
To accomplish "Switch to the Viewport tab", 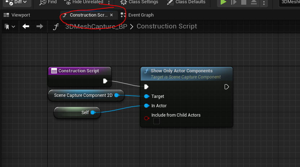I will coord(17,15).
